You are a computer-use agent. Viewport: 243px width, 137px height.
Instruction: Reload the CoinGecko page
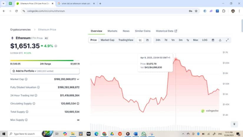coord(16,11)
